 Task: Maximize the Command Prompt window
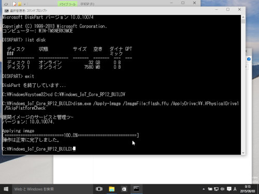[x=228, y=9]
